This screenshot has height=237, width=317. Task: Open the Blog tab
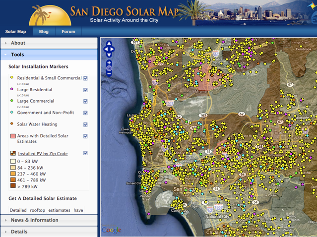coord(44,32)
